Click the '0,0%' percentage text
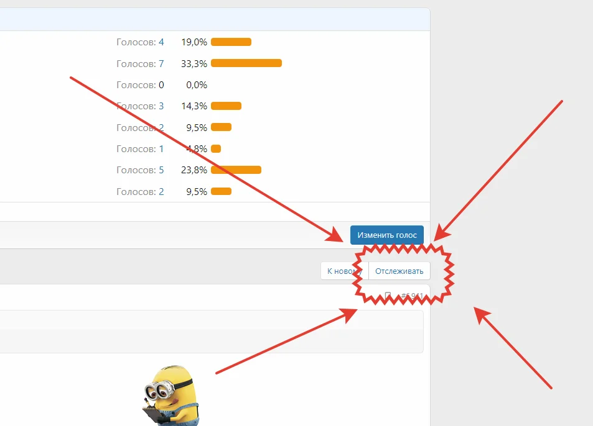The height and width of the screenshot is (426, 593). point(197,85)
